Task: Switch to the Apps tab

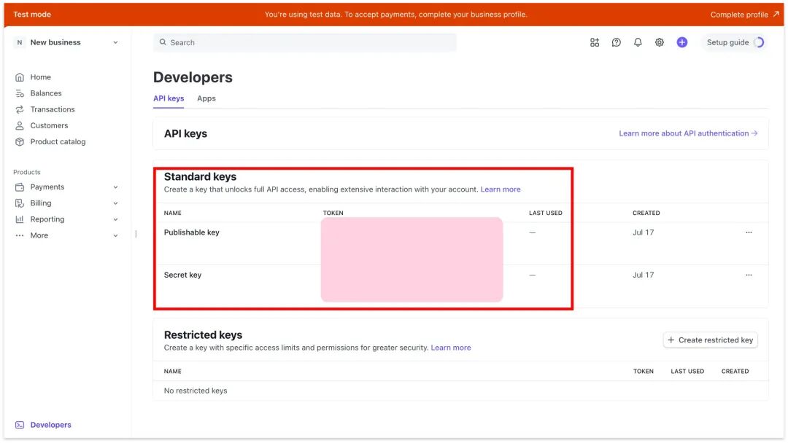Action: pos(206,98)
